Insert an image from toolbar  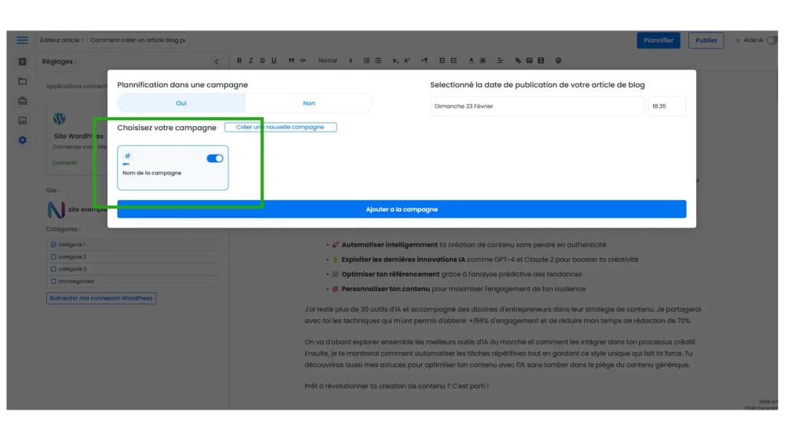(x=529, y=60)
